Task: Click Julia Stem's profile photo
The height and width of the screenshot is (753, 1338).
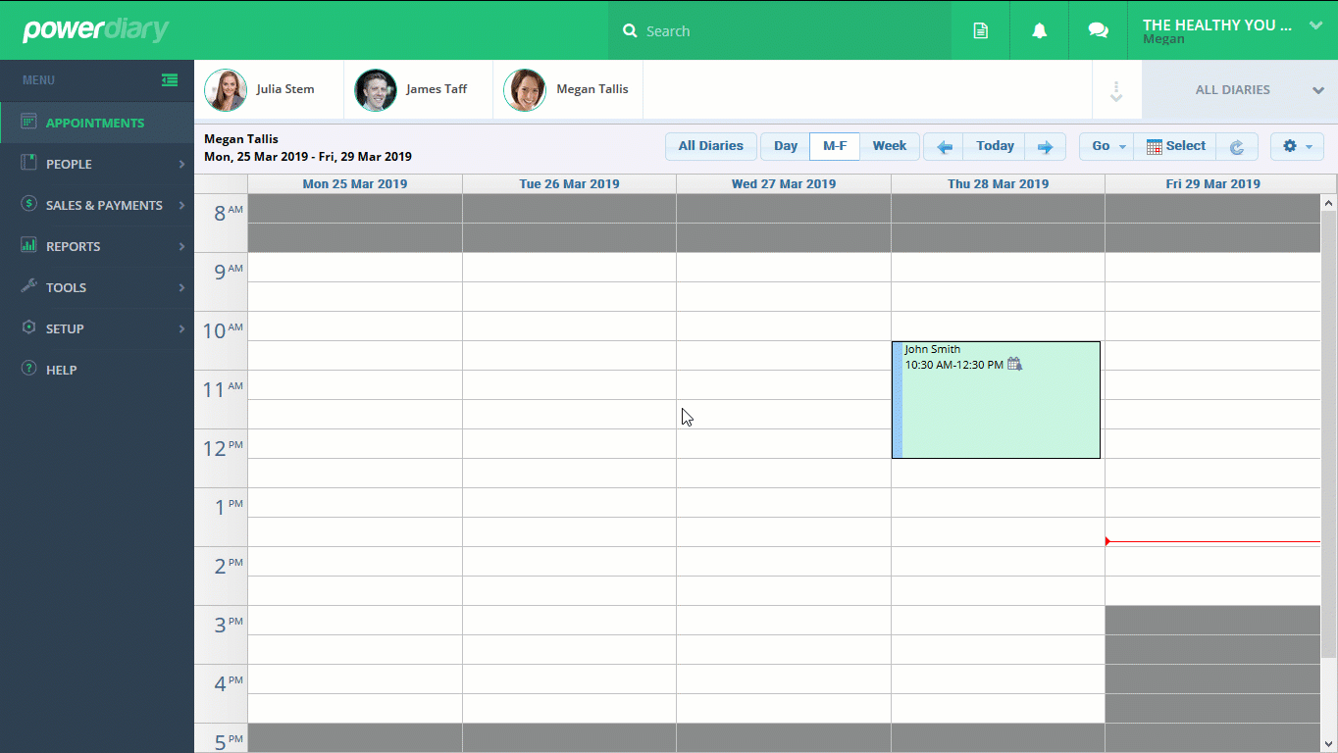Action: (x=226, y=90)
